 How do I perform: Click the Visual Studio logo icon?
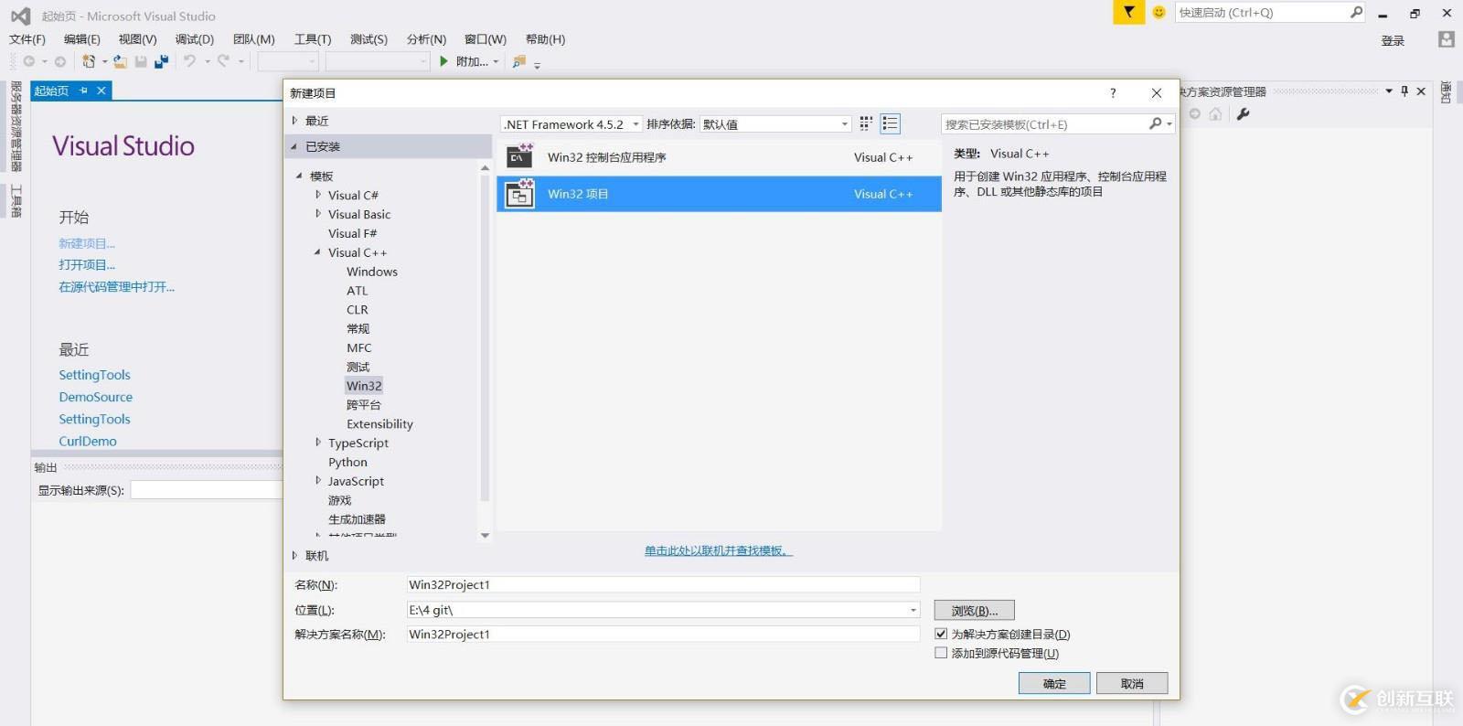pos(20,16)
